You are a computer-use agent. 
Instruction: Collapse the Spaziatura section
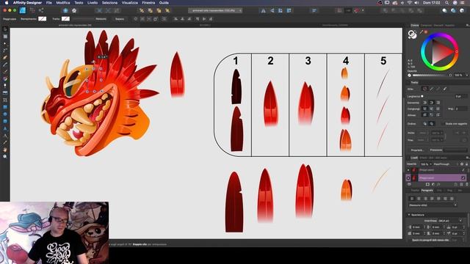point(409,215)
